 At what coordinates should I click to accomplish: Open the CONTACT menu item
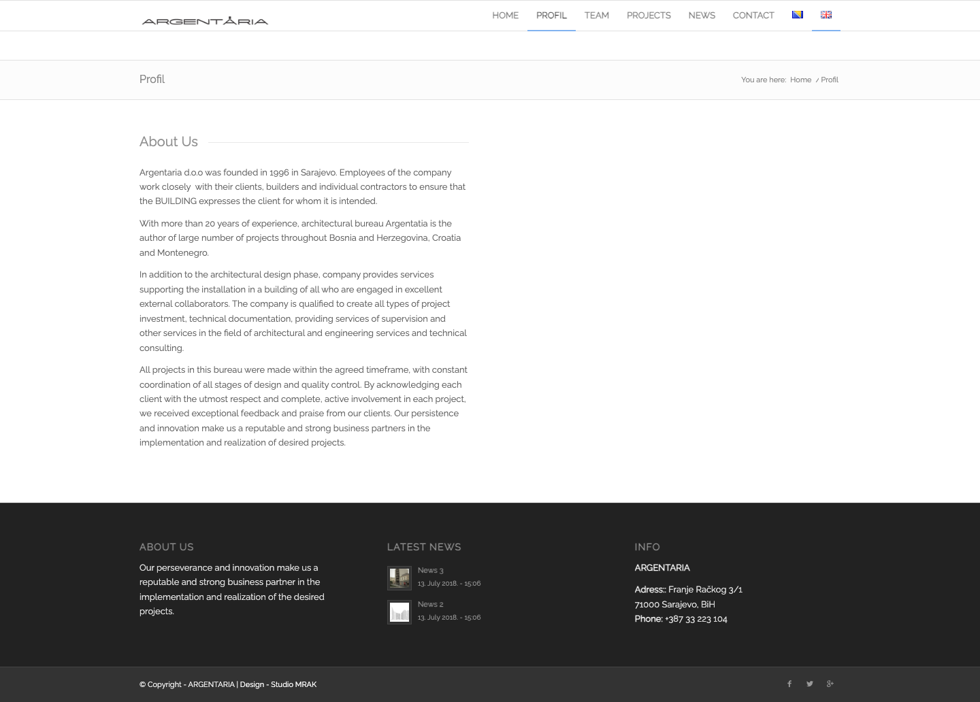click(753, 16)
